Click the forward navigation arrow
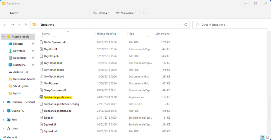Viewport: 271px width, 140px height. pos(12,25)
